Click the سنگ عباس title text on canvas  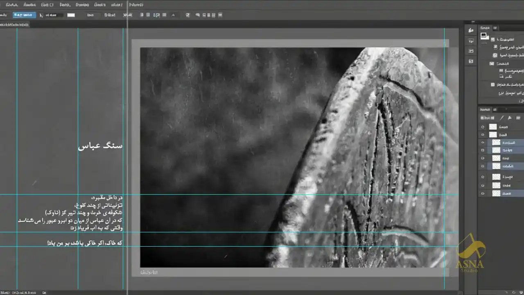pyautogui.click(x=100, y=146)
